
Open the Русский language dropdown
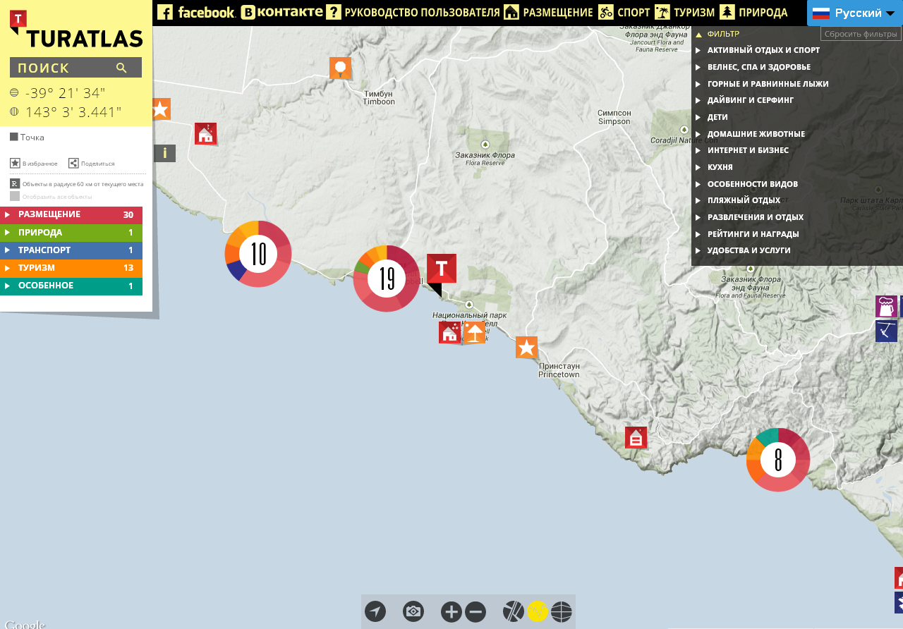pos(854,13)
